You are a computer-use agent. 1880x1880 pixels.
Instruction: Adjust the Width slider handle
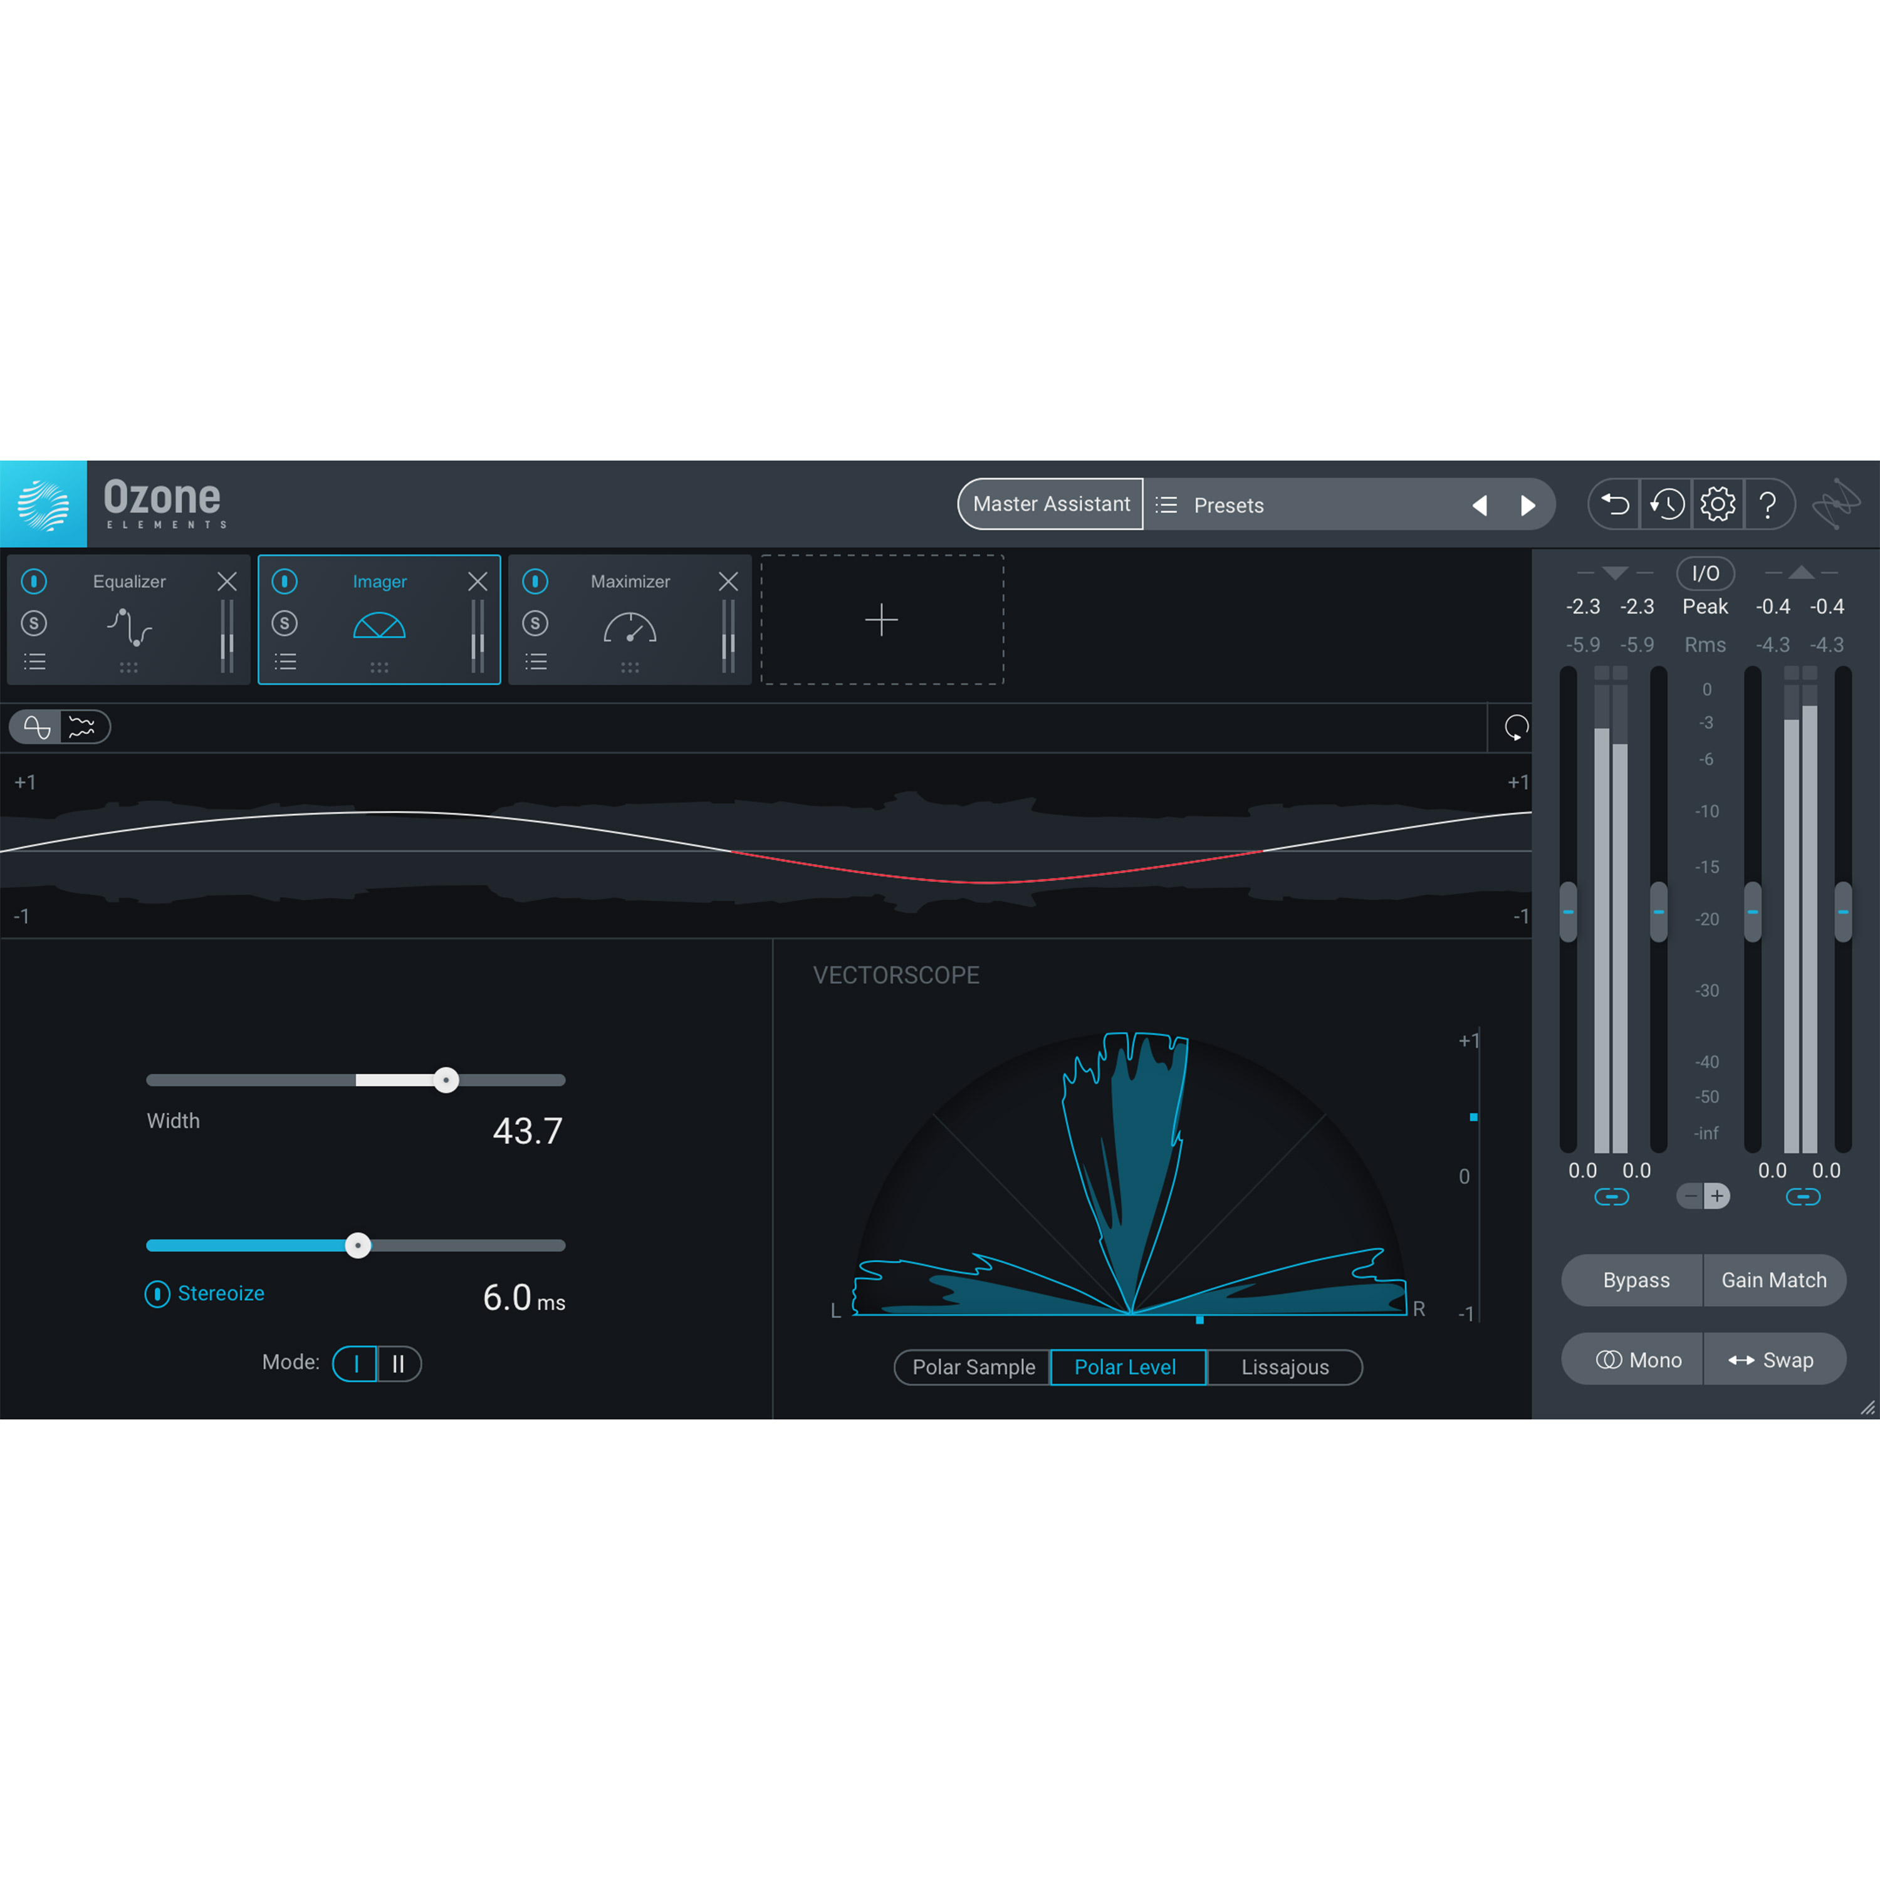click(446, 1080)
